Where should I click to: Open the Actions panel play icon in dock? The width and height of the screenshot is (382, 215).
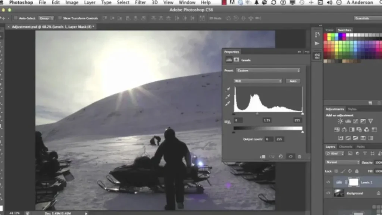(x=317, y=43)
